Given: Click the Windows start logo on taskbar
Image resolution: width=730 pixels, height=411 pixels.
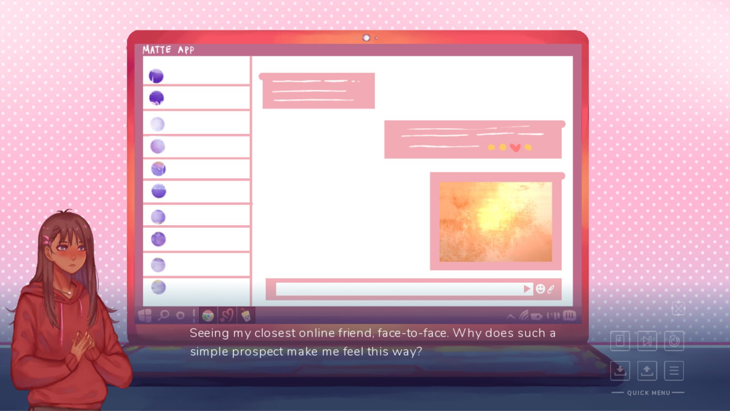Looking at the screenshot, I should 145,315.
